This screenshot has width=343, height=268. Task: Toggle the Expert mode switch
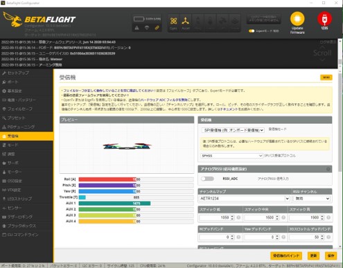[252, 31]
